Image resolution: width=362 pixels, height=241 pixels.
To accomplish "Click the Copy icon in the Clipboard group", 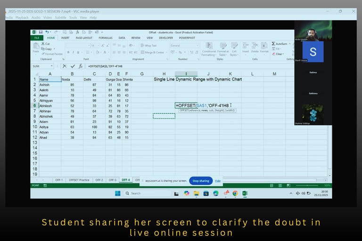I will [43, 48].
